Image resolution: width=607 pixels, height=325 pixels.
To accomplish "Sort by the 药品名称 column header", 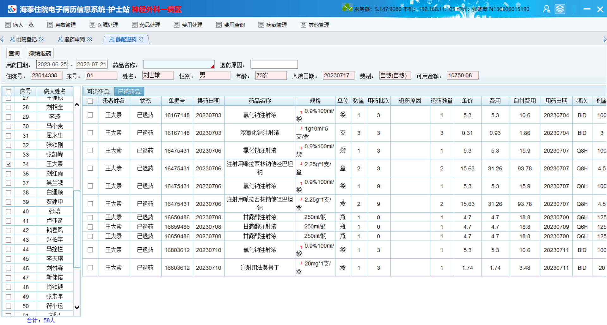I will pos(260,101).
